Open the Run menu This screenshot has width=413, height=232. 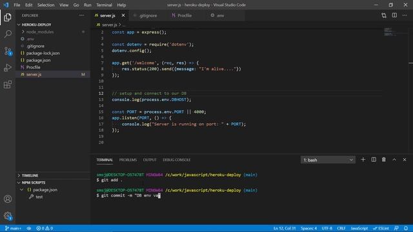click(88, 5)
